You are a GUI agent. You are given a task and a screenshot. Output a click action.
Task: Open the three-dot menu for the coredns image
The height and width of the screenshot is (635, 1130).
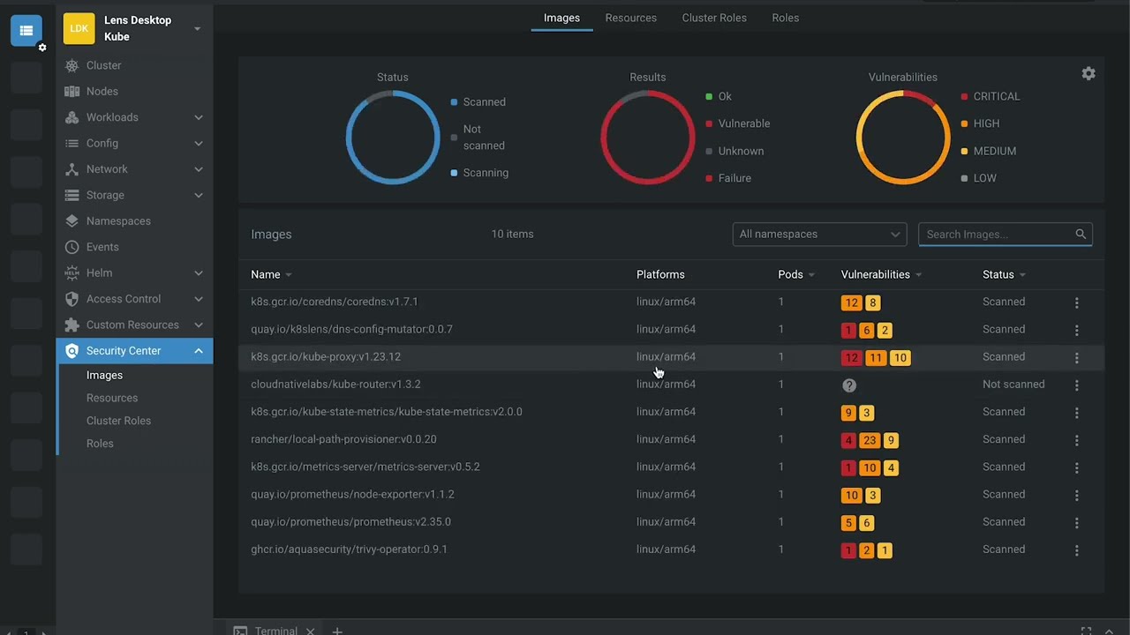point(1076,303)
